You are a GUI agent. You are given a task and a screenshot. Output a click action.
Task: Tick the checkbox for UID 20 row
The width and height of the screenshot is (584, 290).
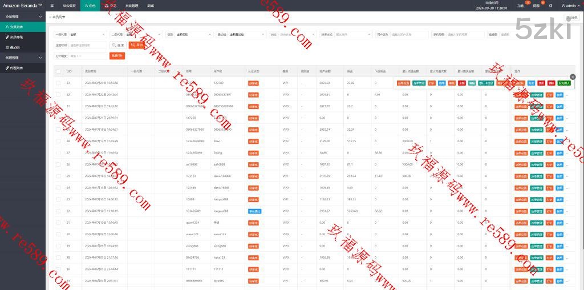58,234
